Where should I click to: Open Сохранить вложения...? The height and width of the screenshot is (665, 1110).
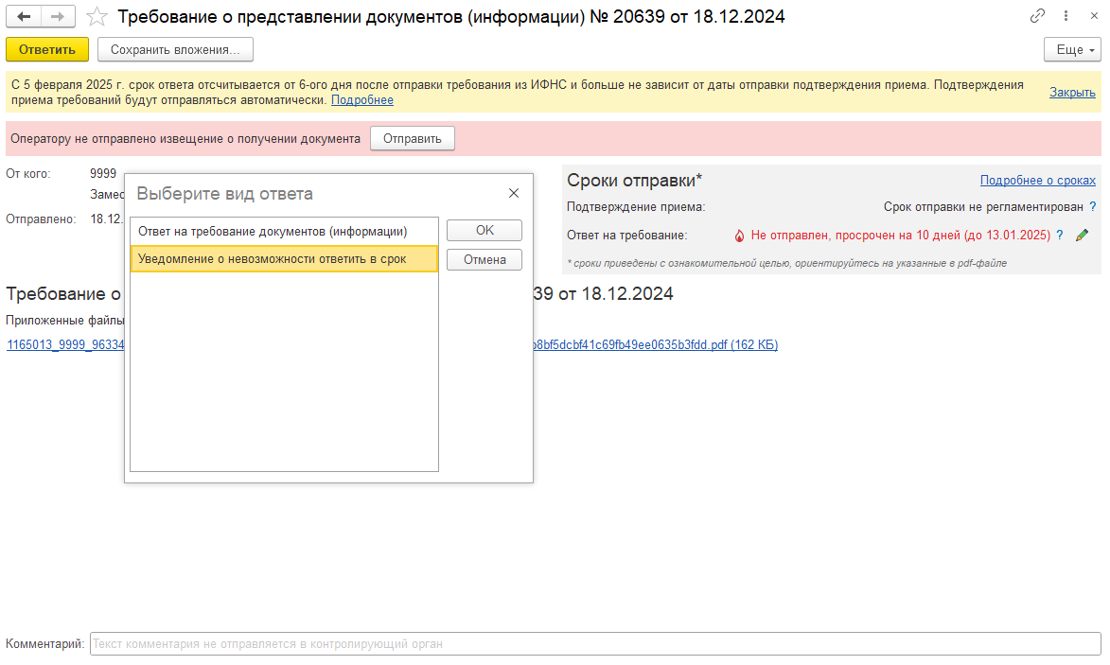coord(175,49)
